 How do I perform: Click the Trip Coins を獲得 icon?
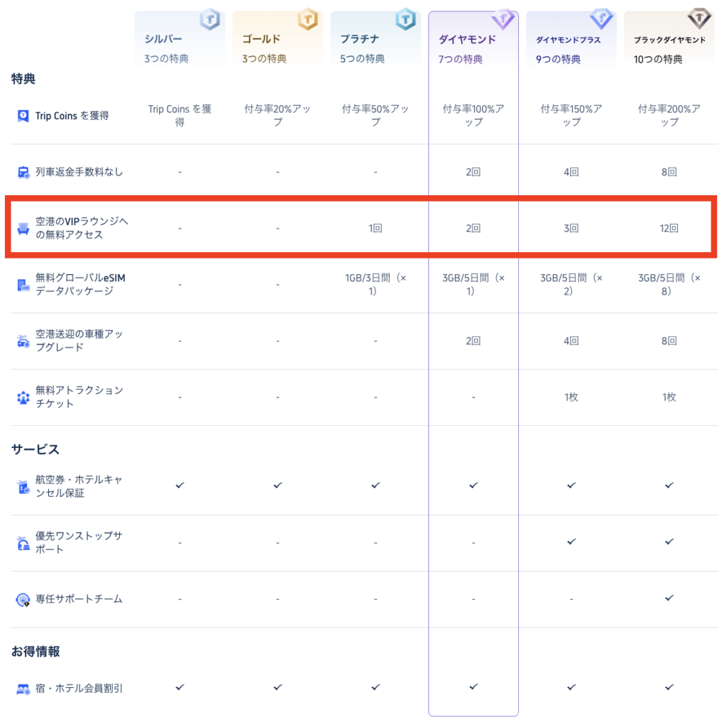[23, 116]
